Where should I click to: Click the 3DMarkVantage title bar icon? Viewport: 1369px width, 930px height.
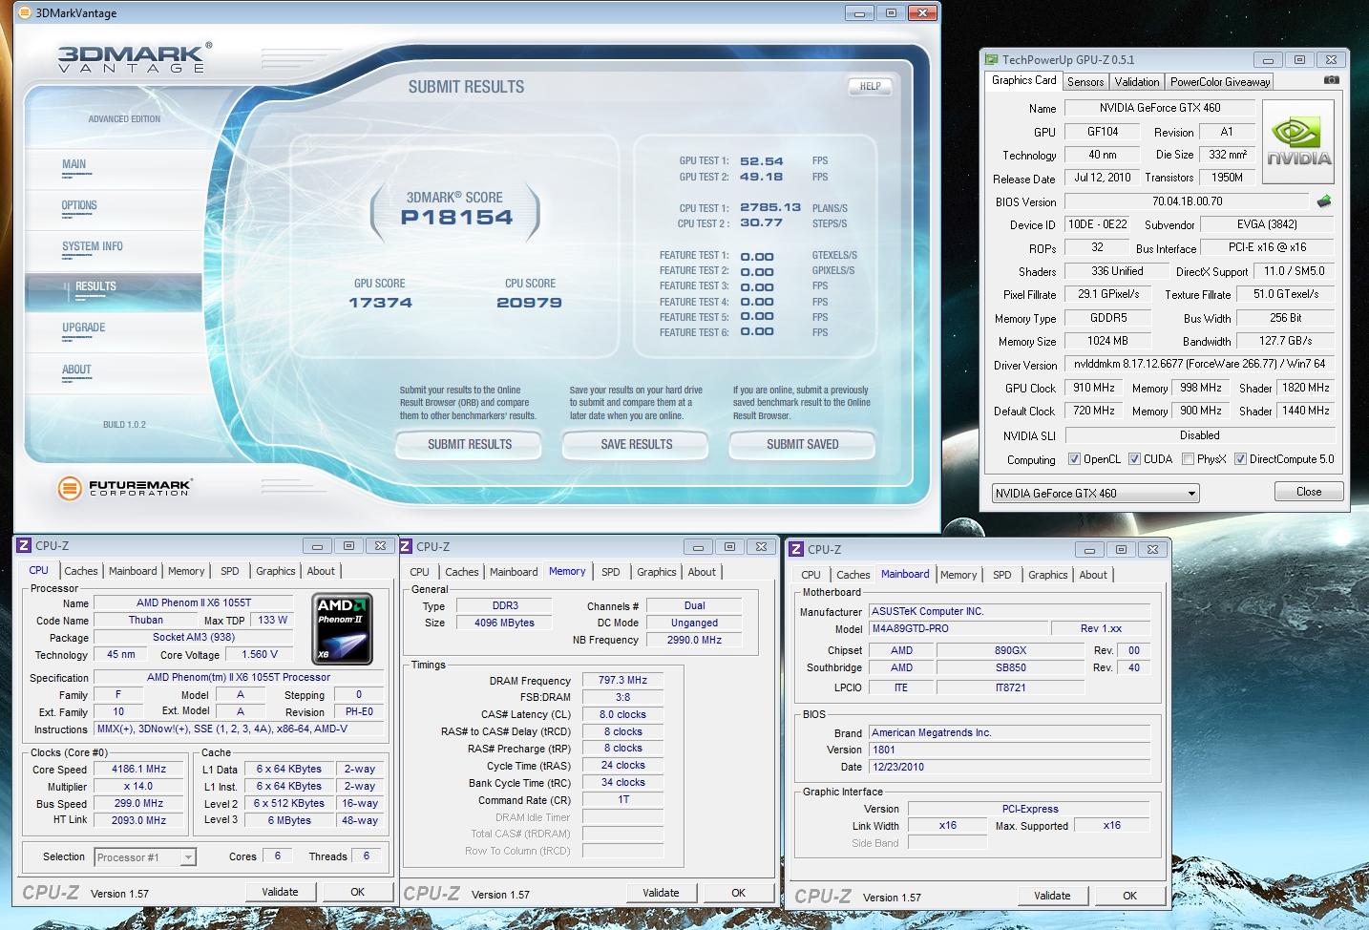click(25, 12)
